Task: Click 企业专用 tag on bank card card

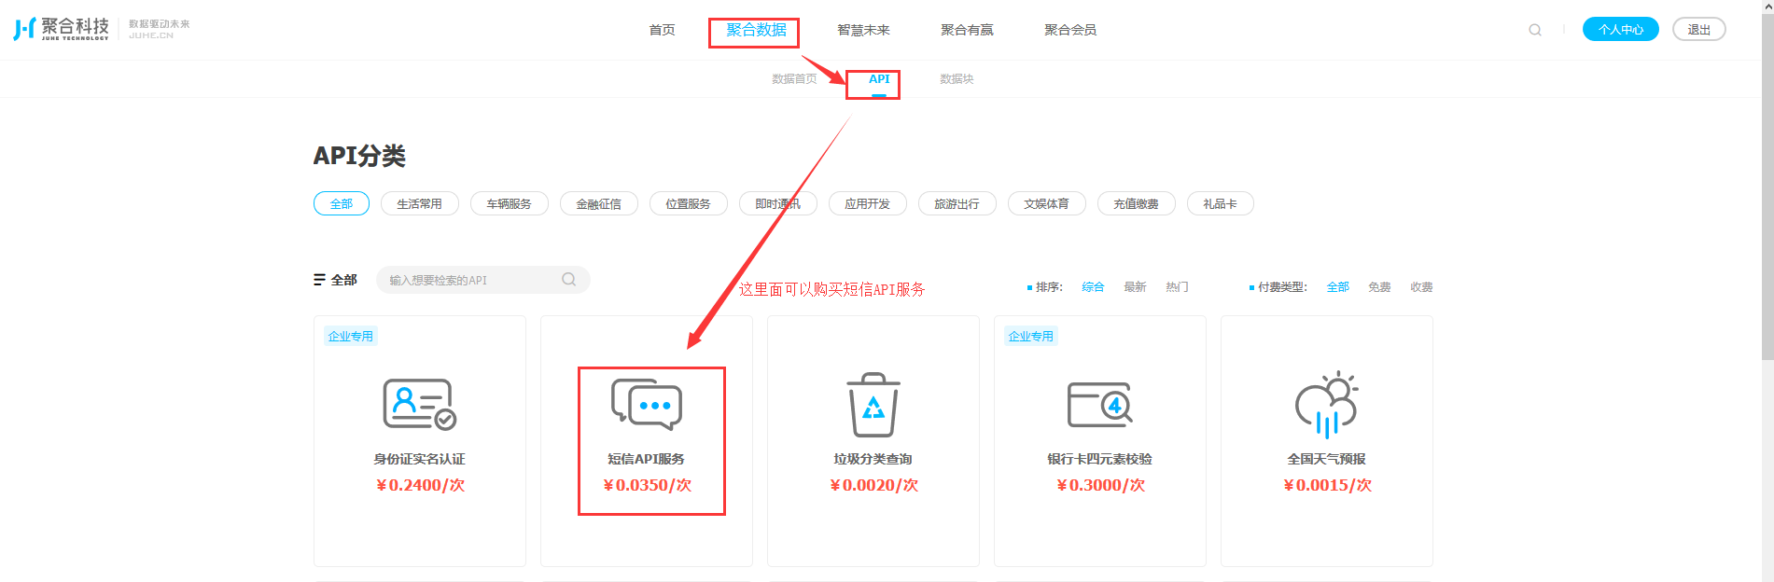Action: click(x=1031, y=337)
